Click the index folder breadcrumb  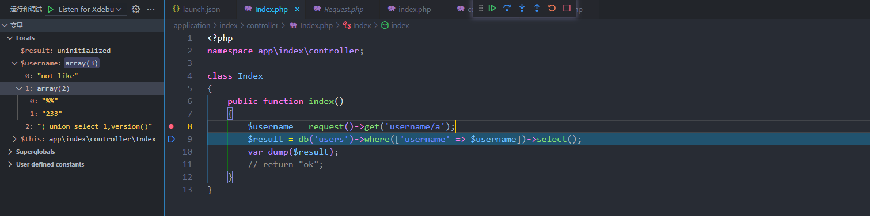click(229, 25)
